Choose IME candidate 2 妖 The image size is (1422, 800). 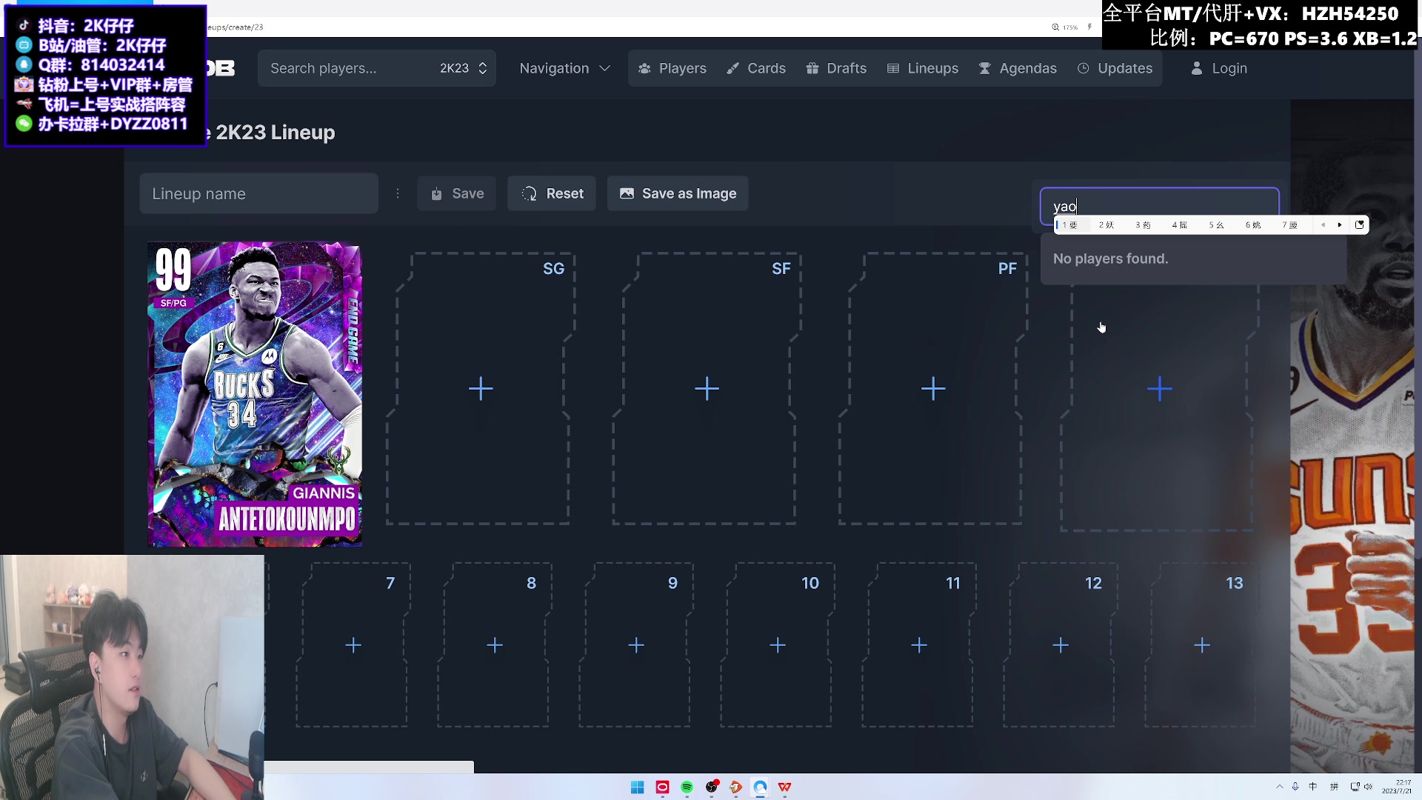[1106, 225]
